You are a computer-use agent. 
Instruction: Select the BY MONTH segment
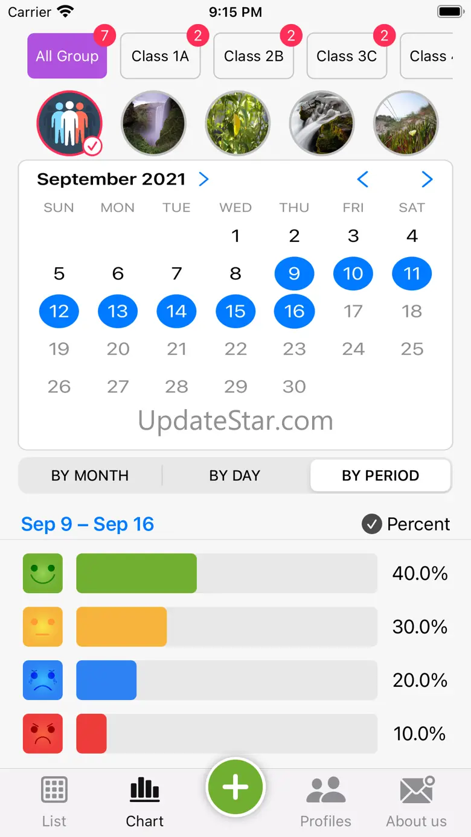[90, 476]
